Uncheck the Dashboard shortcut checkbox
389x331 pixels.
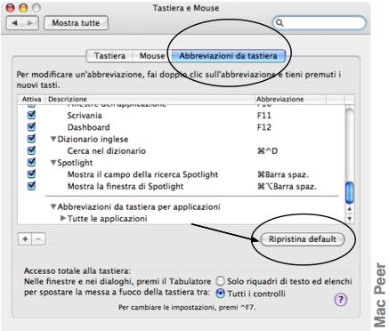click(x=31, y=127)
